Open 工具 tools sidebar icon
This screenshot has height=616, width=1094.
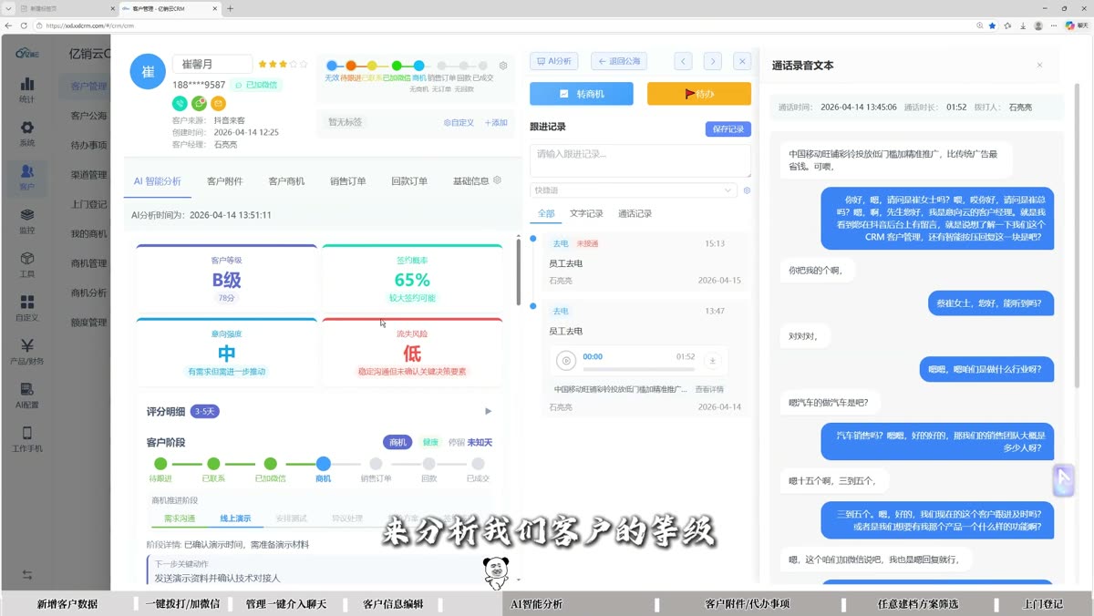click(26, 265)
